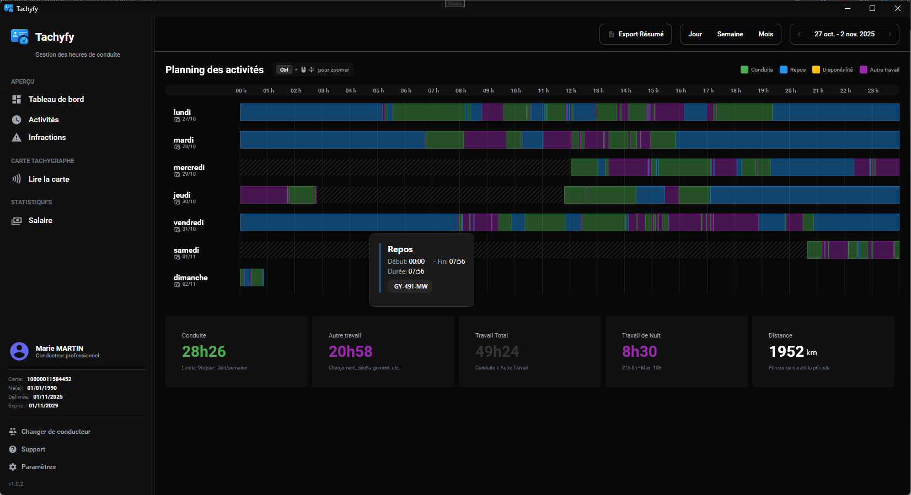Screen dimensions: 911x495
Task: Click the Tableau de bord grid icon
Action: pyautogui.click(x=17, y=99)
